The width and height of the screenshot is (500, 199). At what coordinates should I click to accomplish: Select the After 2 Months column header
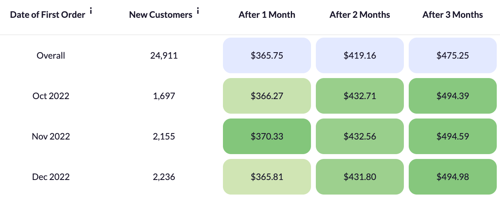point(360,15)
